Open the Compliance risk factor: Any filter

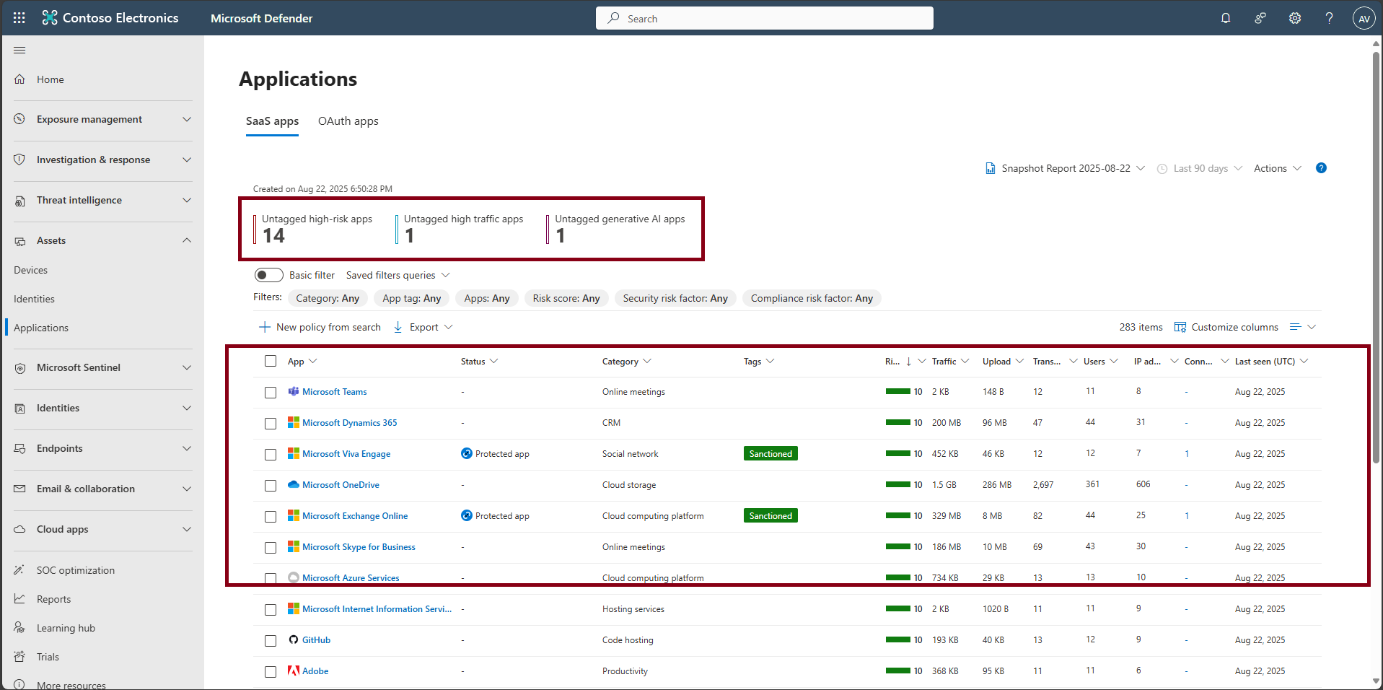pos(812,298)
